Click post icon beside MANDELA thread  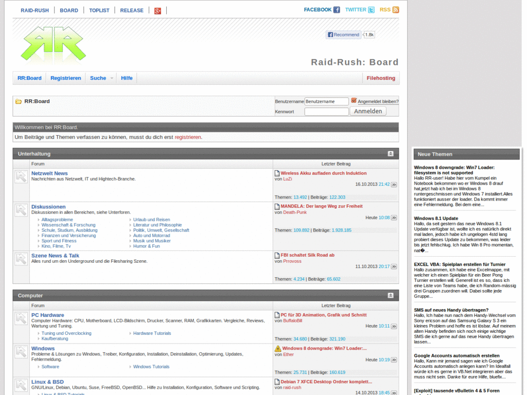pyautogui.click(x=277, y=207)
